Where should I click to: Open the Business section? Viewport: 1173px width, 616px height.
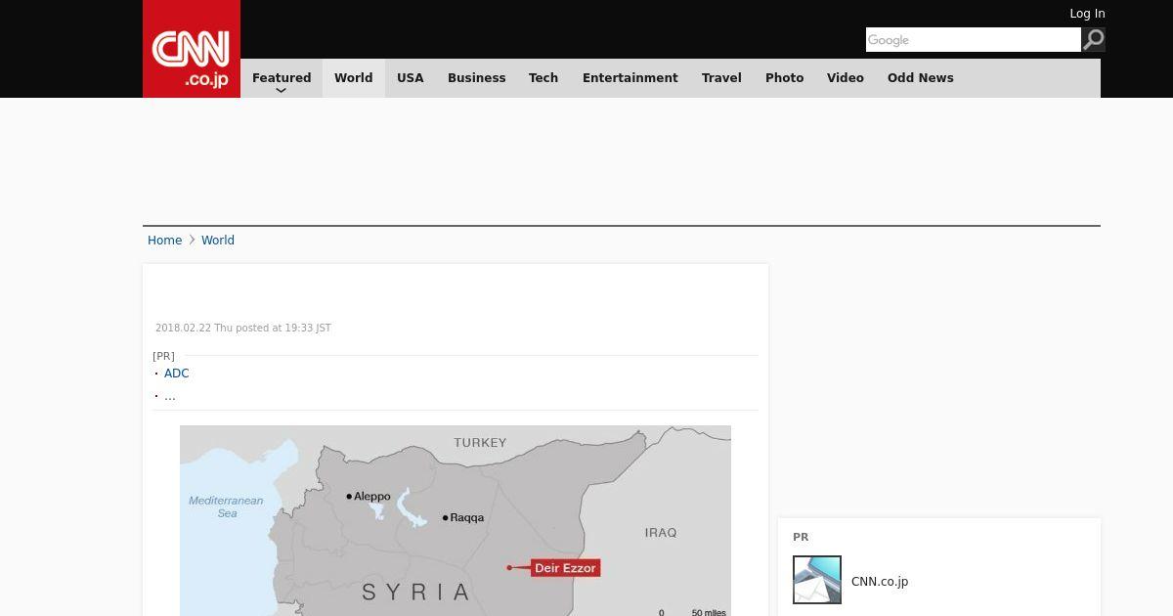click(477, 78)
